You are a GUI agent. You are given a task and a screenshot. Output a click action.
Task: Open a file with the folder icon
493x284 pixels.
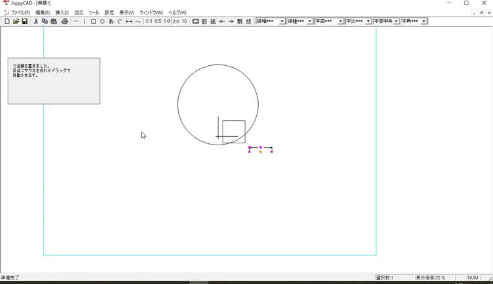[x=15, y=21]
